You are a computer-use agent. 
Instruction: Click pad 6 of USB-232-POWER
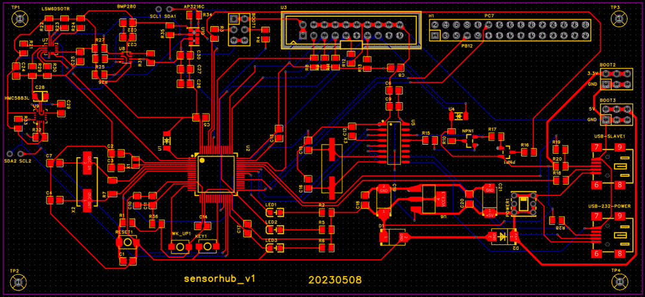tap(597, 254)
